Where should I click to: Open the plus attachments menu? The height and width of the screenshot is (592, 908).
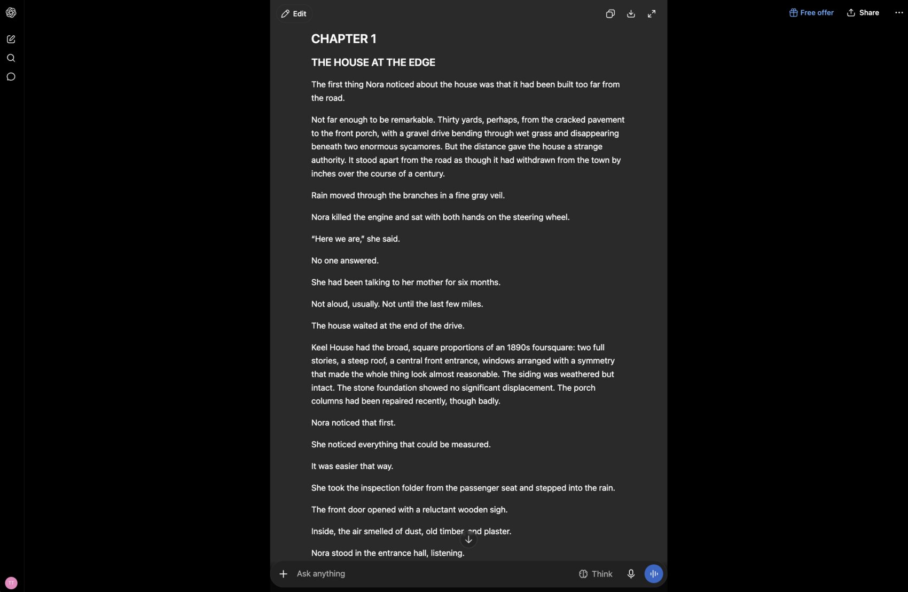click(283, 574)
